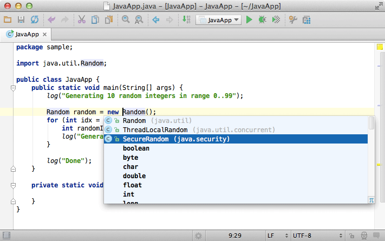Image resolution: width=385 pixels, height=241 pixels.
Task: Collapse the main method fold marker
Action: pos(13,88)
